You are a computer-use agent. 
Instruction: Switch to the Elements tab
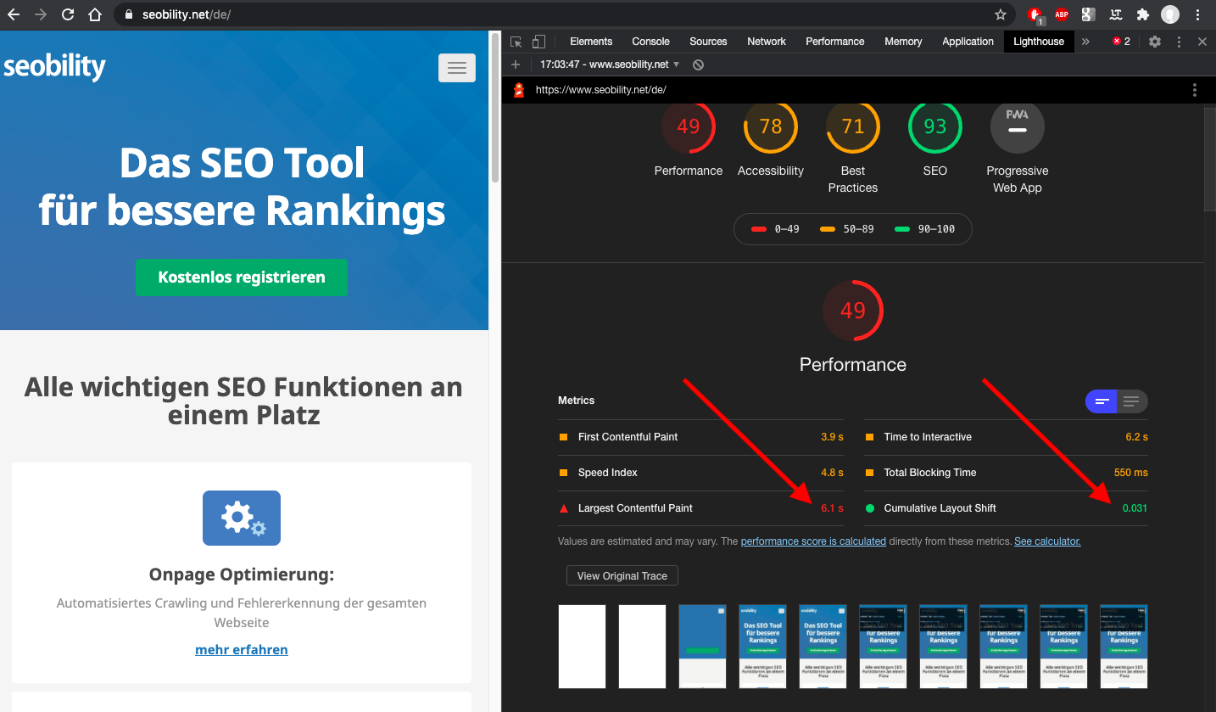[591, 42]
